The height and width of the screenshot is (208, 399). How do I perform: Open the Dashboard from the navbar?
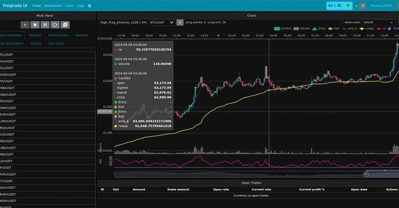[x=53, y=6]
